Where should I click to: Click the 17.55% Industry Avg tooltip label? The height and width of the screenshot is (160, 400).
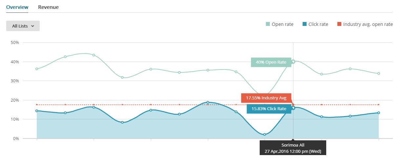pos(266,98)
